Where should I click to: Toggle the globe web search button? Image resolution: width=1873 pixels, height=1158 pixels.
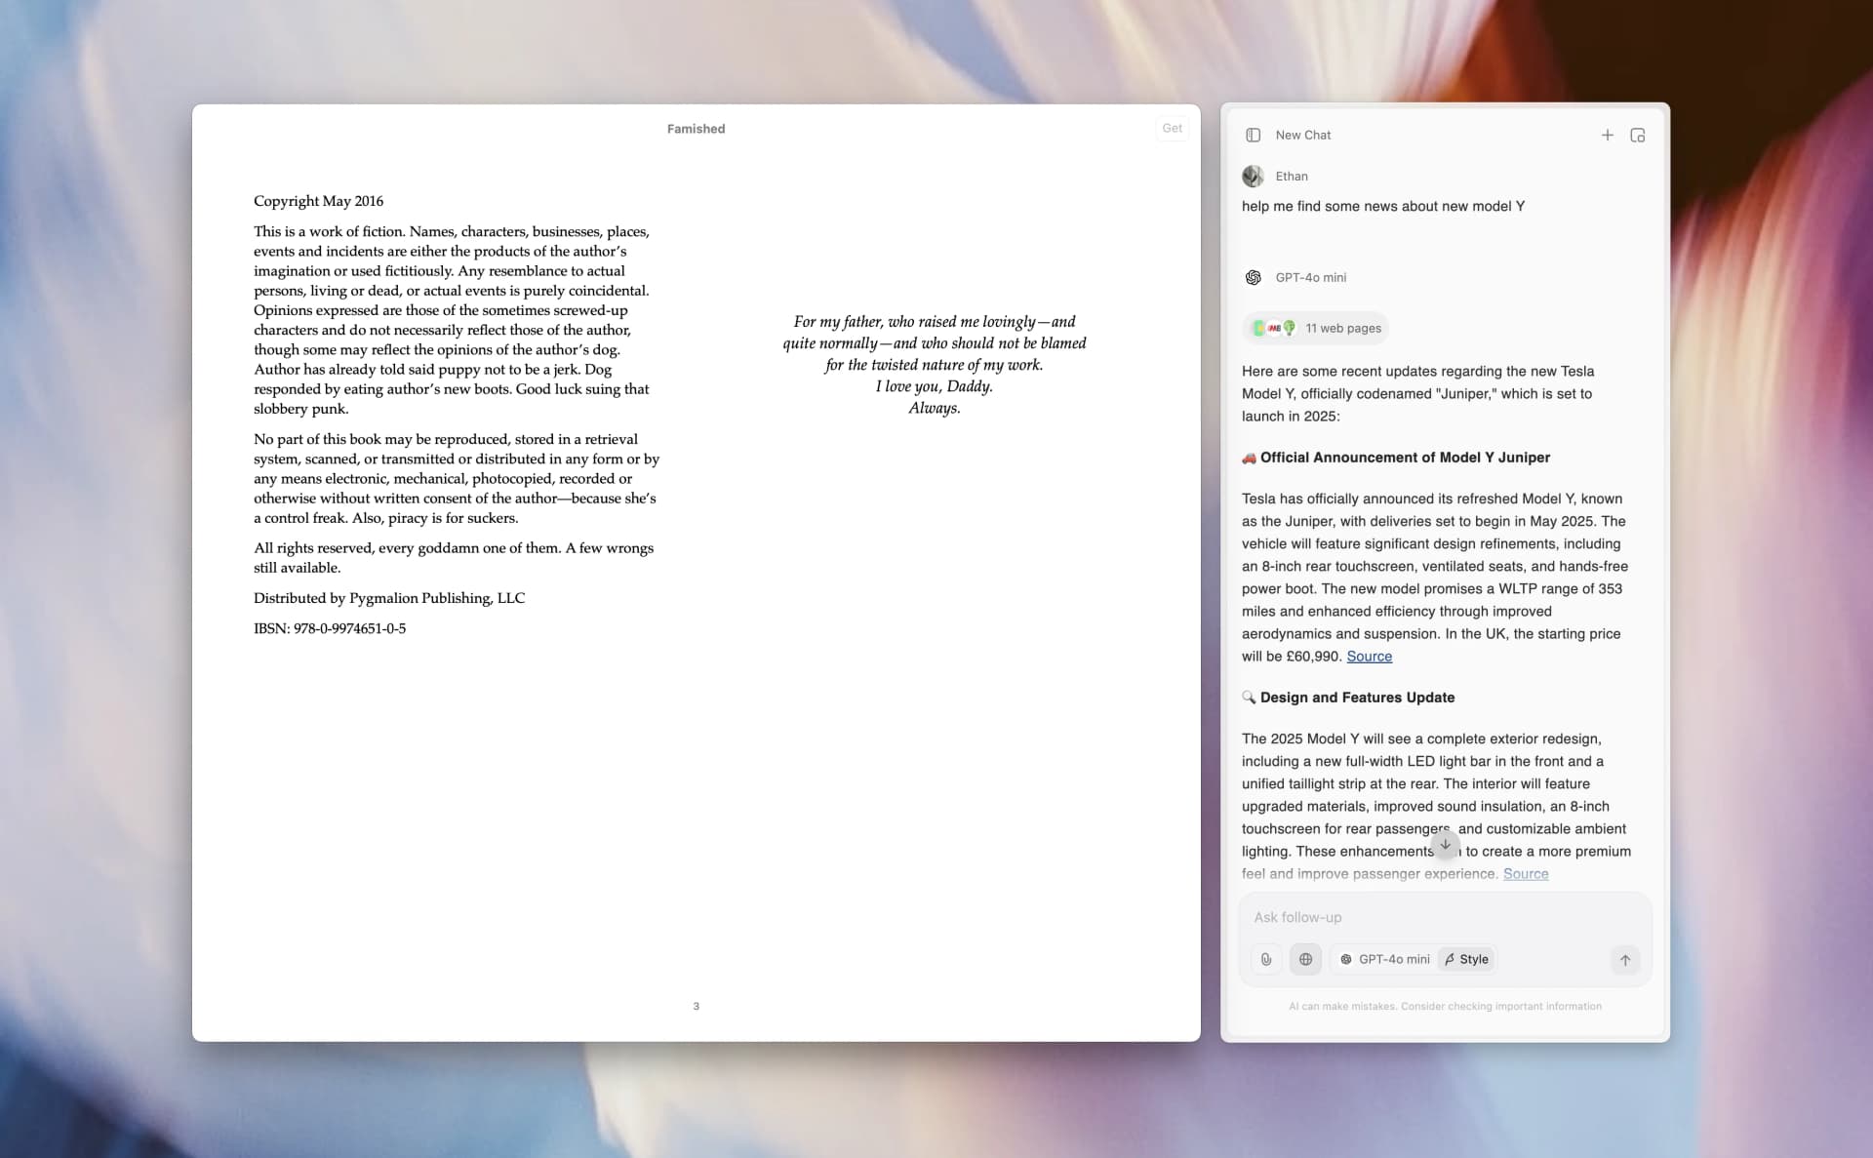tap(1305, 959)
